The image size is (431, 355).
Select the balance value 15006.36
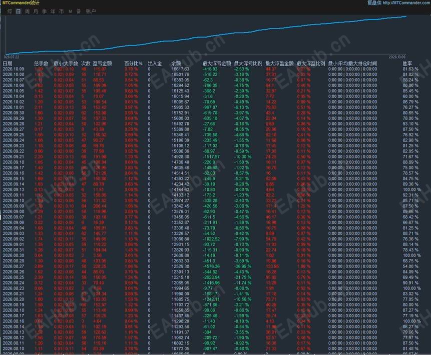click(180, 151)
